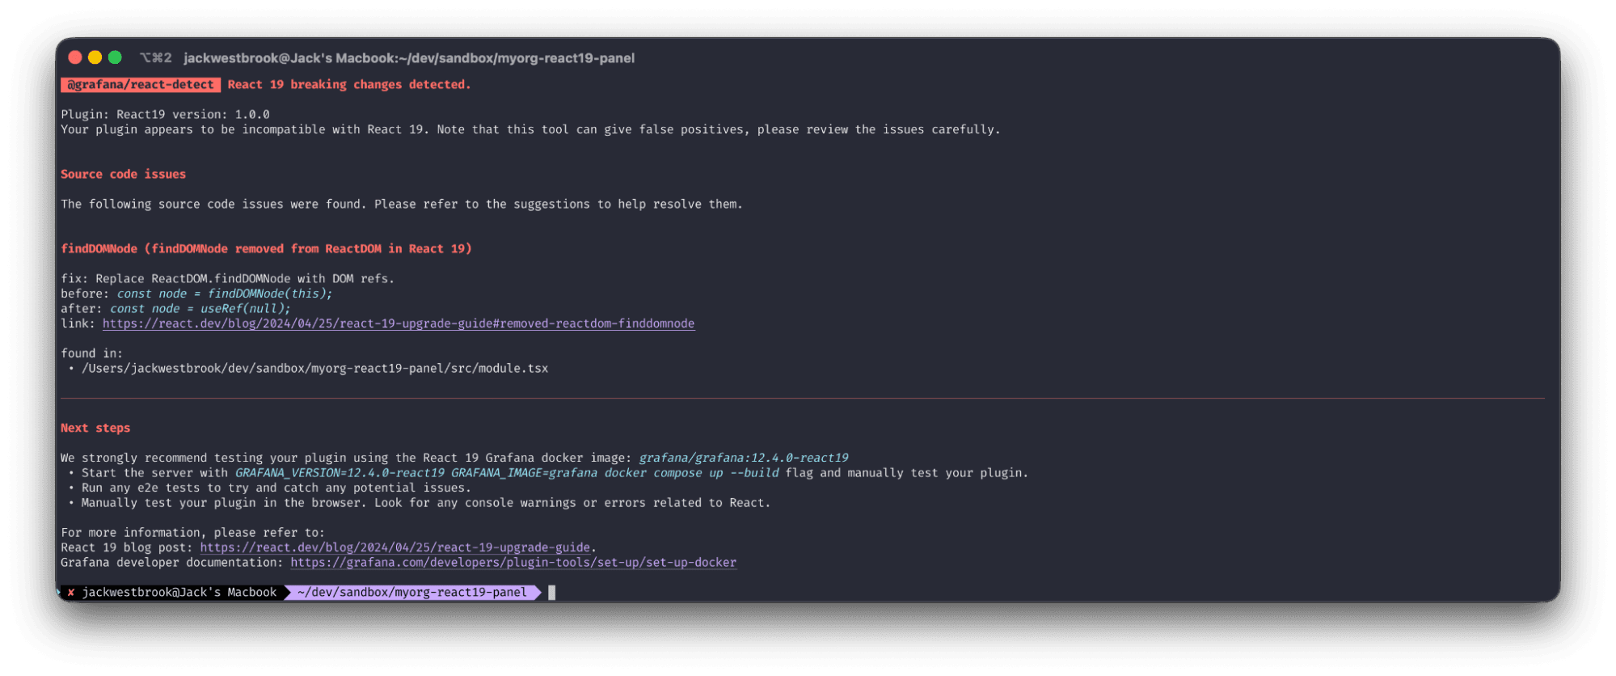Click the GRAFANA_VERSION docker compose command
Image resolution: width=1616 pixels, height=676 pixels.
click(x=508, y=473)
